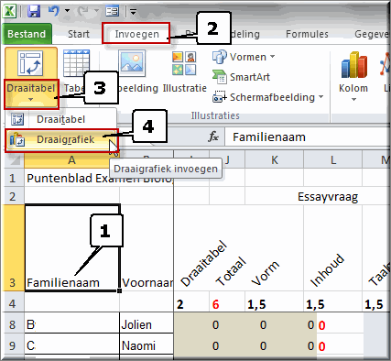Click the red 6 in row 4
The height and width of the screenshot is (361, 391).
point(215,304)
